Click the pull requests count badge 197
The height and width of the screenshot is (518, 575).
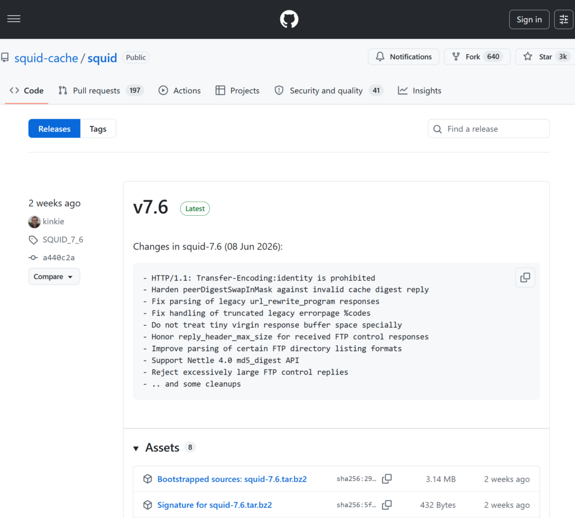tap(135, 90)
